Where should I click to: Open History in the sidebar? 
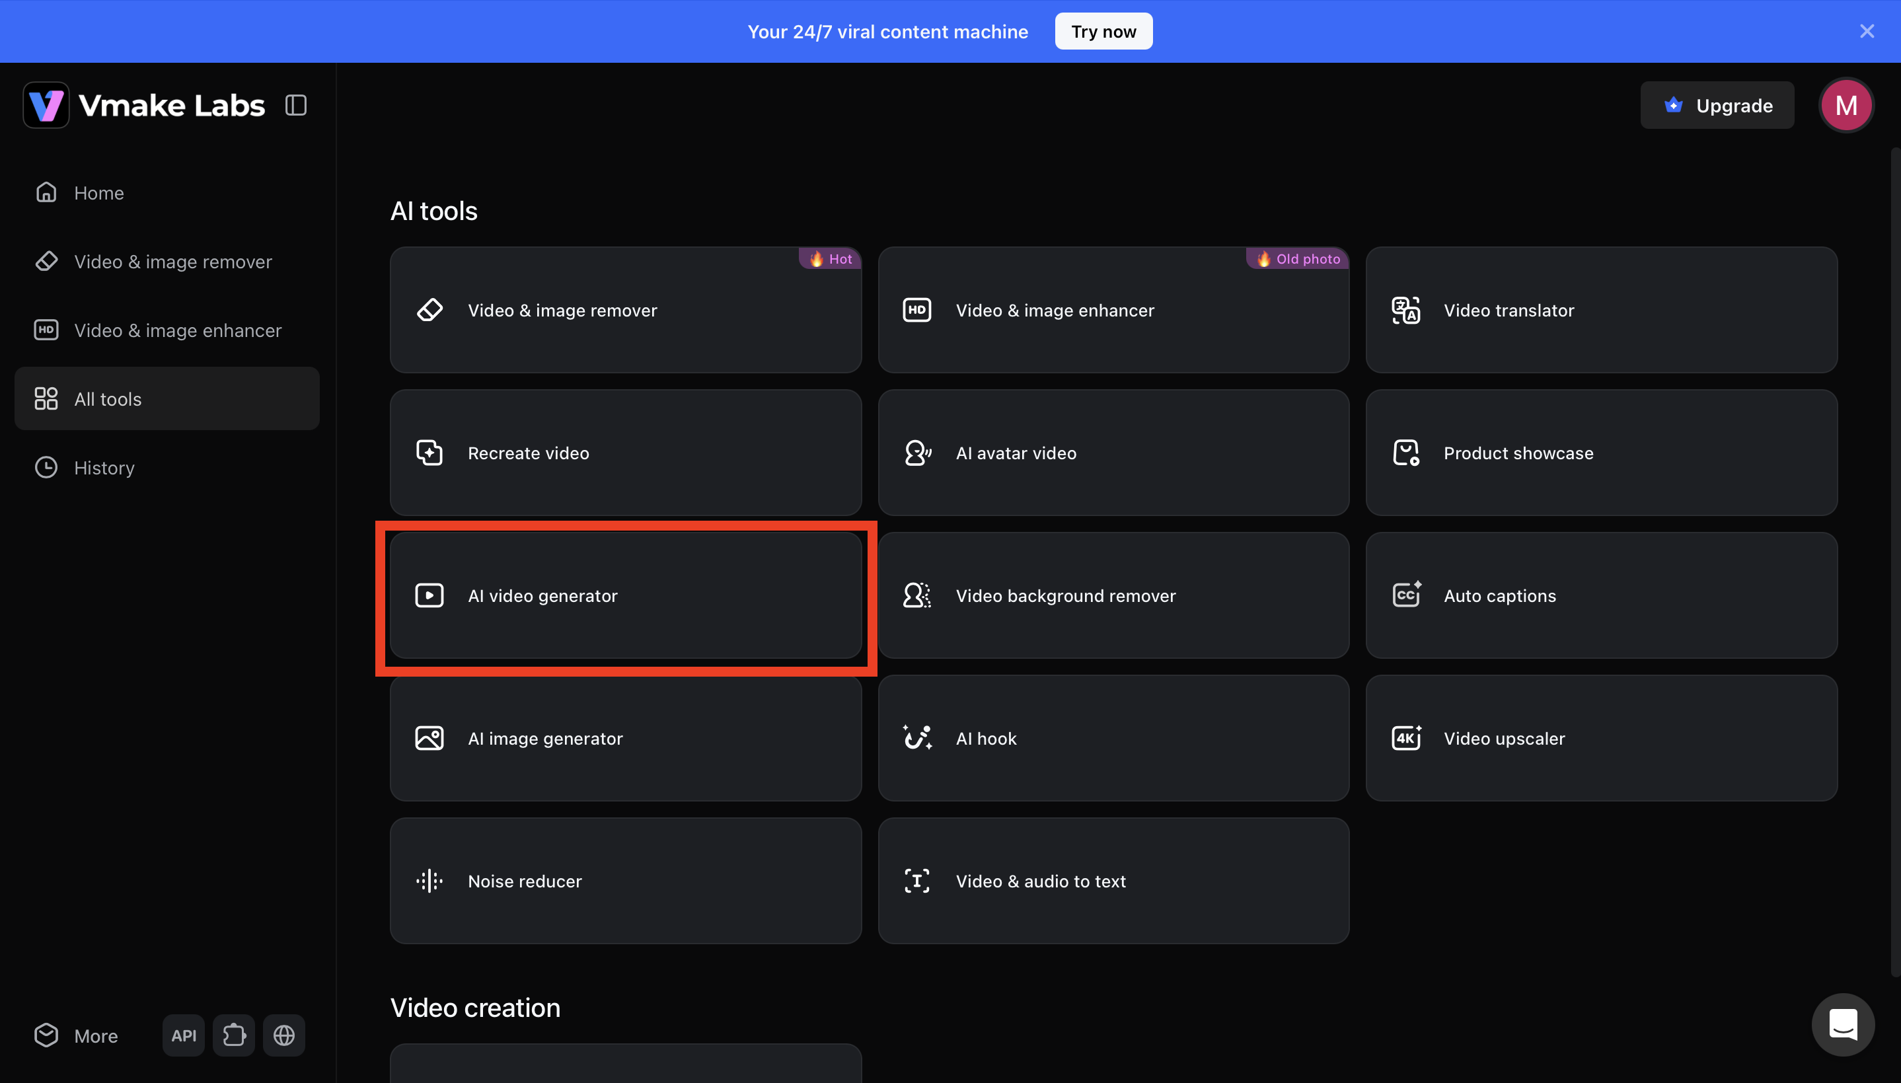point(167,468)
